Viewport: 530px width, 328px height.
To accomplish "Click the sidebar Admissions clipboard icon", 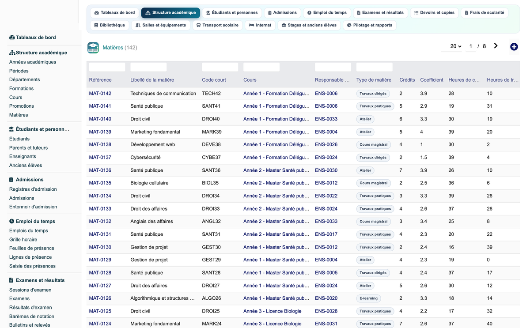I will pyautogui.click(x=11, y=180).
